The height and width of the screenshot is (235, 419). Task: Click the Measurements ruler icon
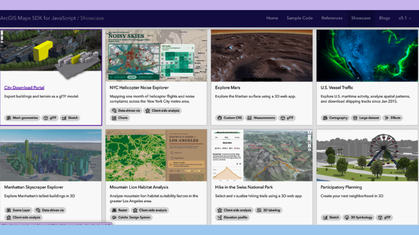click(249, 118)
